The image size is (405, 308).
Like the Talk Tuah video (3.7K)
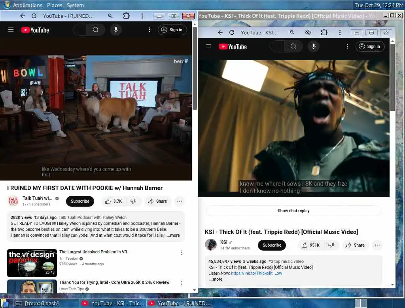[114, 201]
